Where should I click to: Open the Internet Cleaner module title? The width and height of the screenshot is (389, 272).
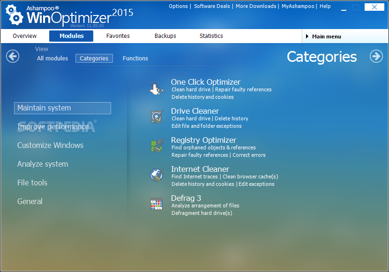(200, 169)
